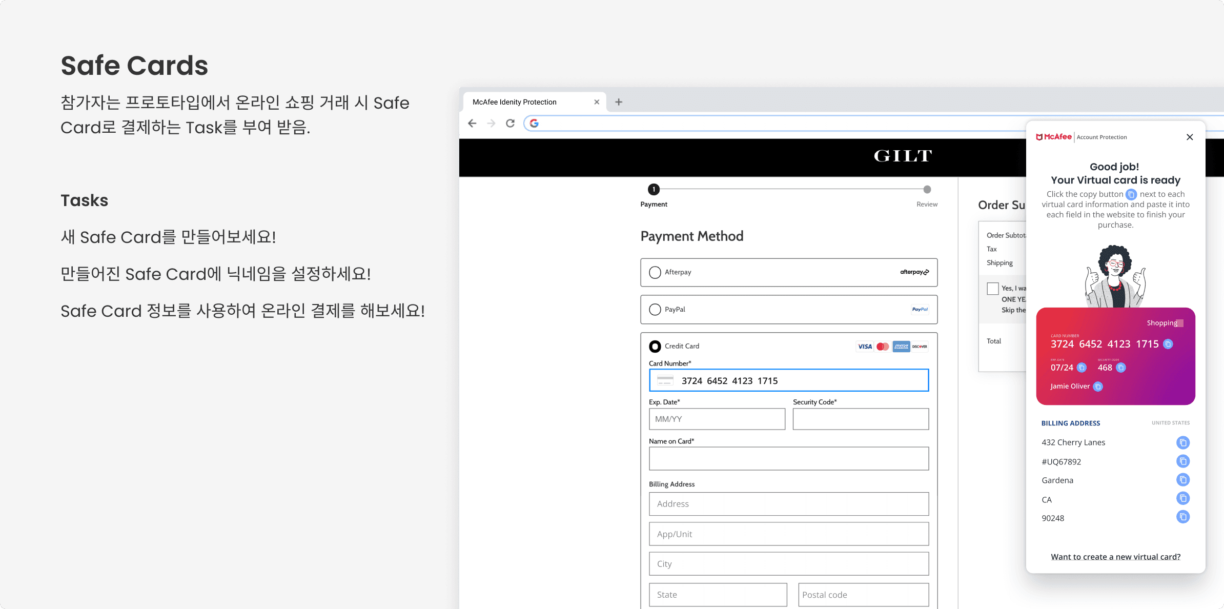Switch to the McAfee Idenity Protection tab
This screenshot has width=1224, height=609.
535,102
